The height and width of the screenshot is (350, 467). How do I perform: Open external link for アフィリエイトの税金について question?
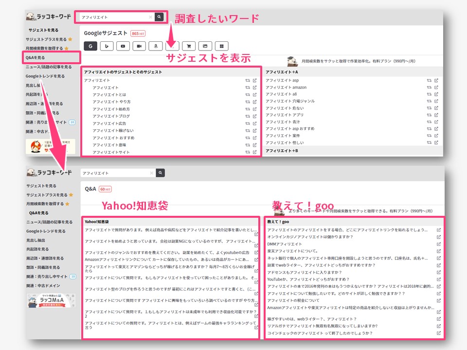(439, 300)
